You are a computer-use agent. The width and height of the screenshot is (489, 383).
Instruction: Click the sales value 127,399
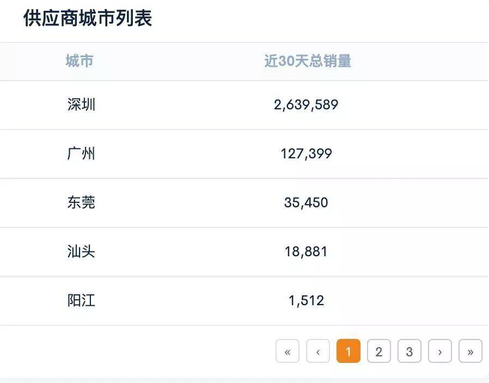(306, 153)
